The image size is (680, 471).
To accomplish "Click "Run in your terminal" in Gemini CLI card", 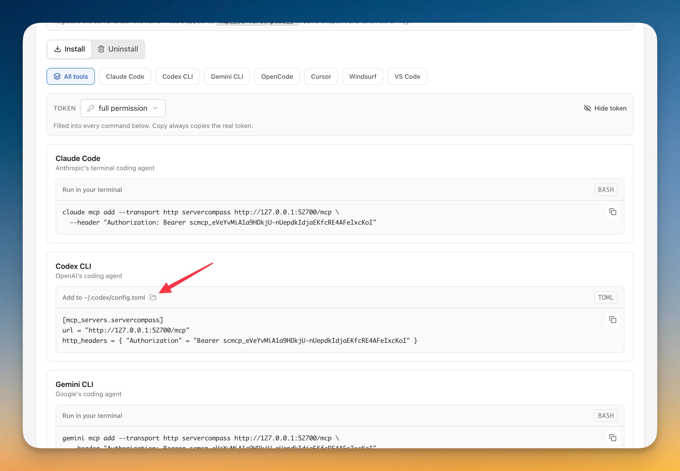I will coord(92,415).
